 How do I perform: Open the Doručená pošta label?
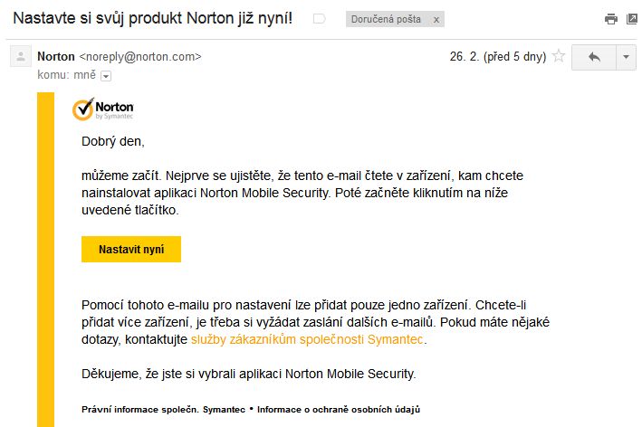click(x=386, y=19)
